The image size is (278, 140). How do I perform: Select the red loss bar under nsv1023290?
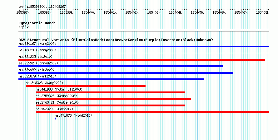(x=152, y=112)
